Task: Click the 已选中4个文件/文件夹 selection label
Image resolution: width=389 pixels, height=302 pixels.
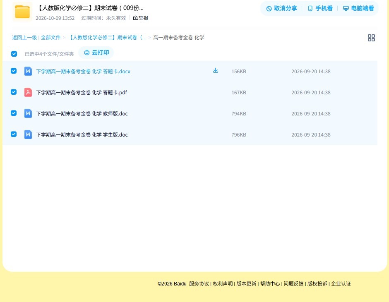Action: [x=49, y=54]
